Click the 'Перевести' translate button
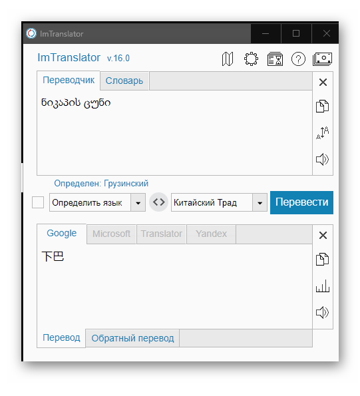Screen dimensions: 360x396 click(x=301, y=202)
